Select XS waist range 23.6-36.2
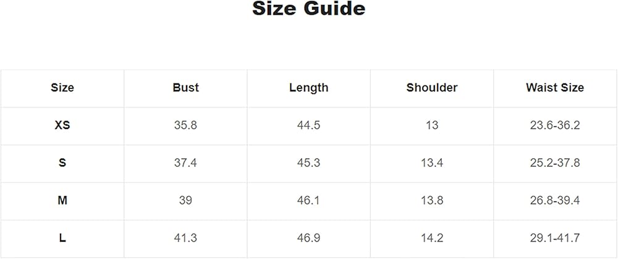The image size is (618, 259). pyautogui.click(x=555, y=125)
